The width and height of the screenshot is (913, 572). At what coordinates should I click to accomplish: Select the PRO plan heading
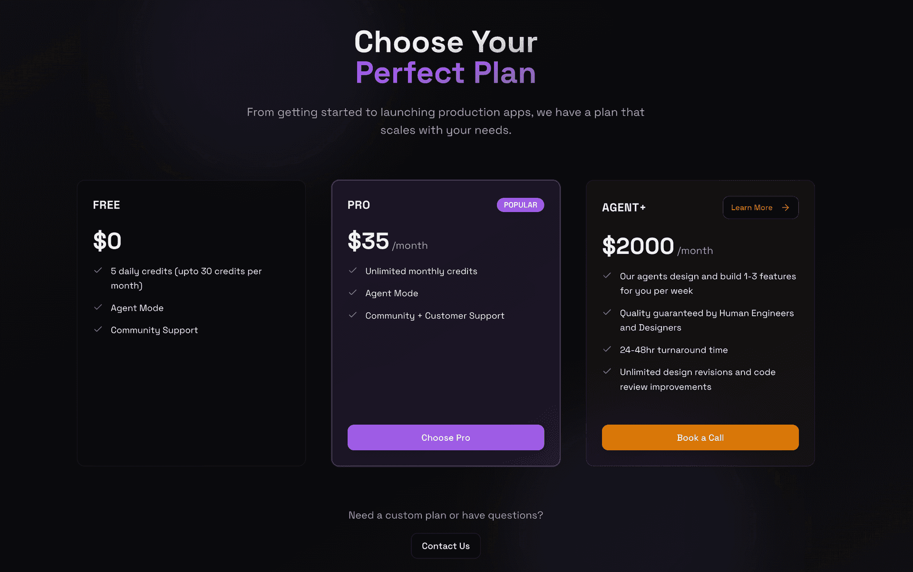[359, 205]
